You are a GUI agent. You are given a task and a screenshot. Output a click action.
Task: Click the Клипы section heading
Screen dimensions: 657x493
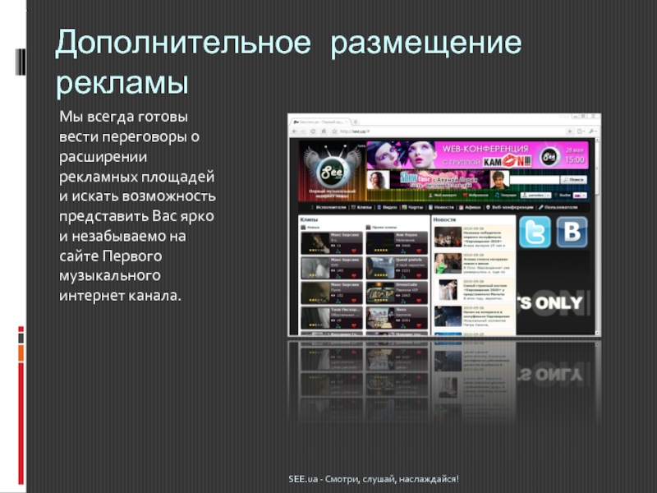click(310, 219)
